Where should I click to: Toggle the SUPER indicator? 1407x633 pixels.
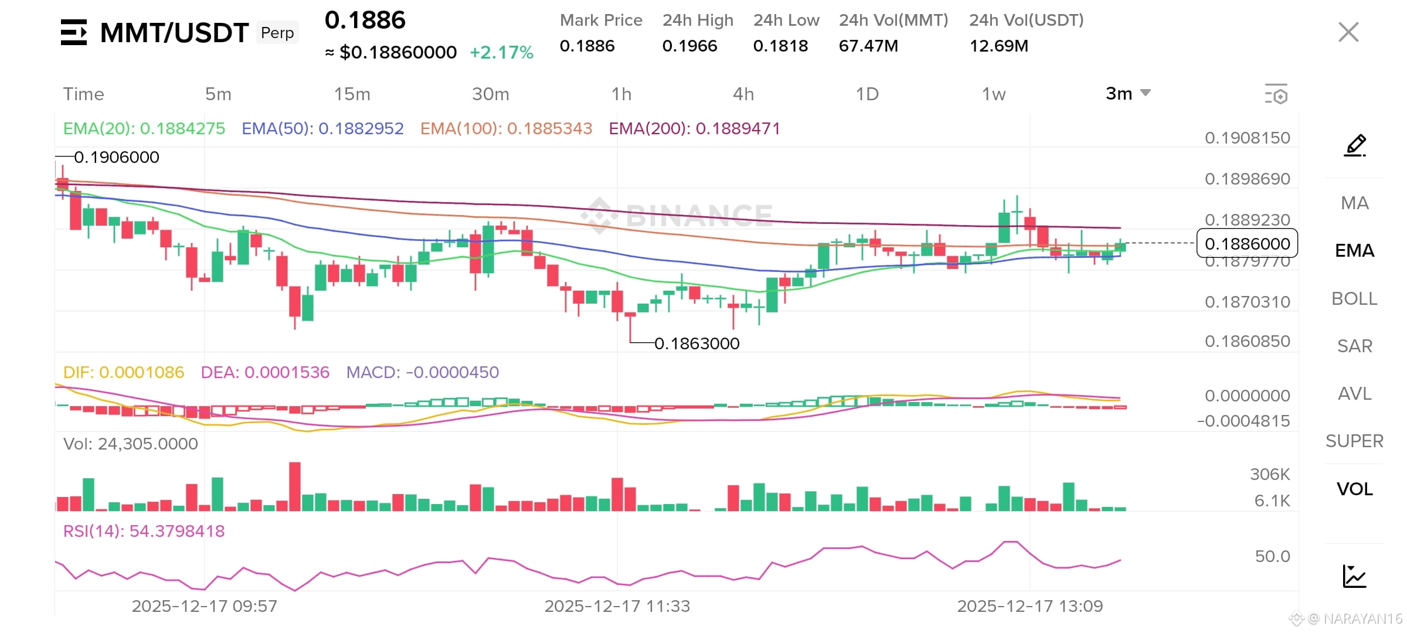[1355, 441]
